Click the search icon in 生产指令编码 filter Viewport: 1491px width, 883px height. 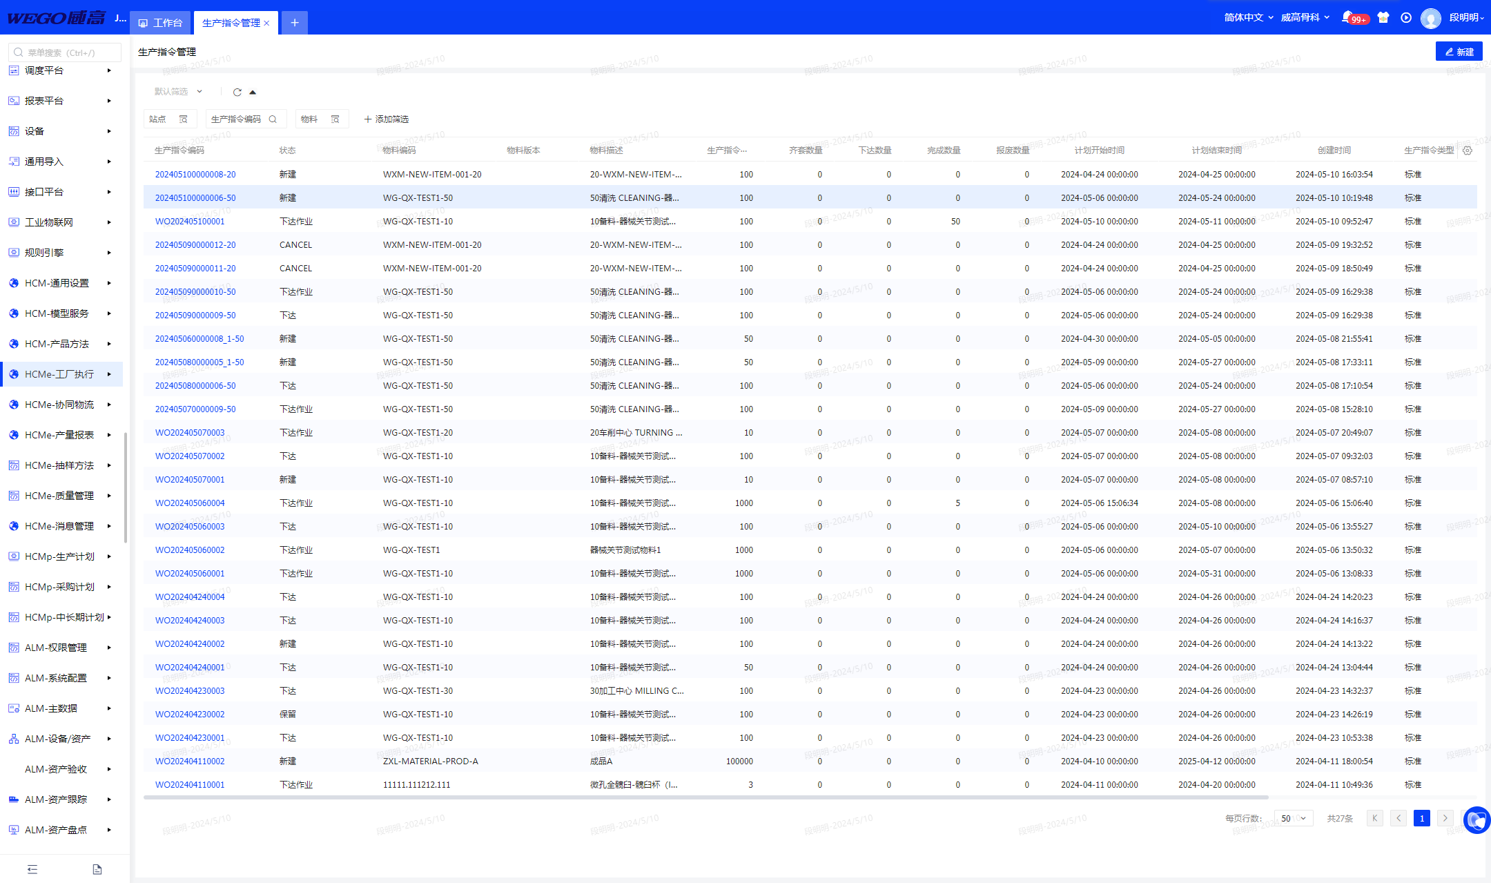click(273, 119)
